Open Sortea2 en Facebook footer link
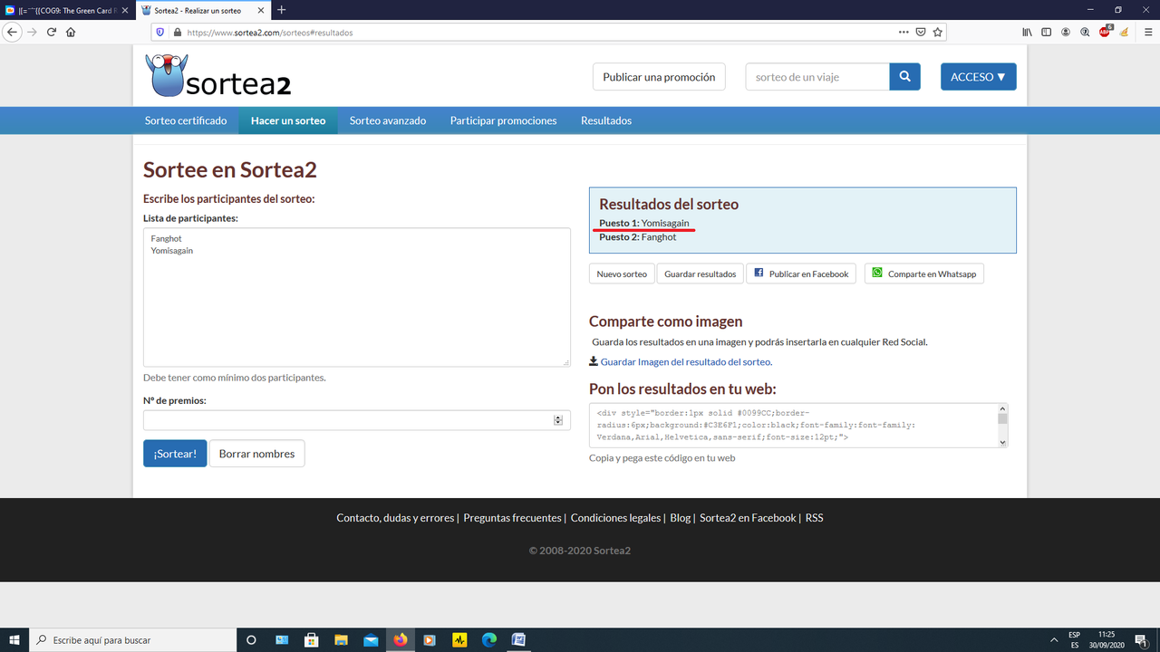 pos(748,518)
